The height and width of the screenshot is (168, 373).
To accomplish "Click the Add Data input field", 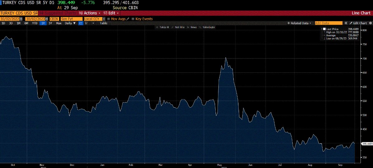I will (x=328, y=23).
